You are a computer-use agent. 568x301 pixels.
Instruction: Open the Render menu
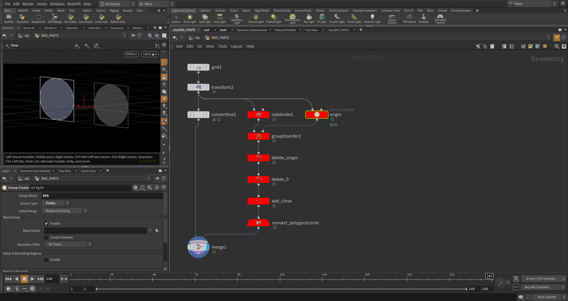click(28, 4)
